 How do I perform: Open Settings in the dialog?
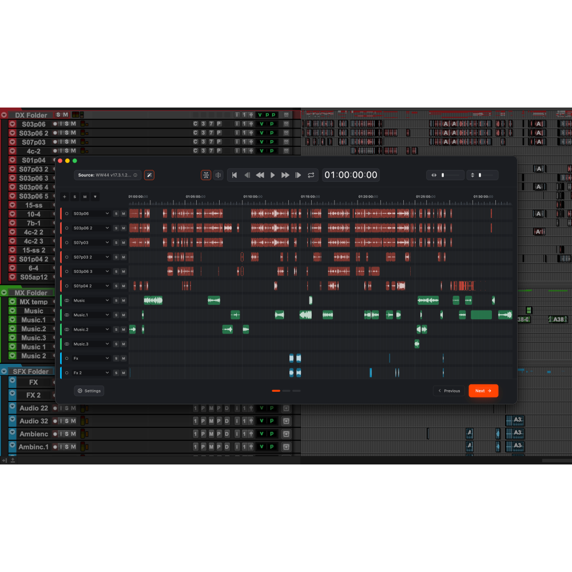(x=89, y=391)
